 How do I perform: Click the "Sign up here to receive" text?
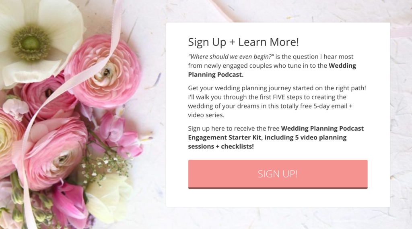224,129
